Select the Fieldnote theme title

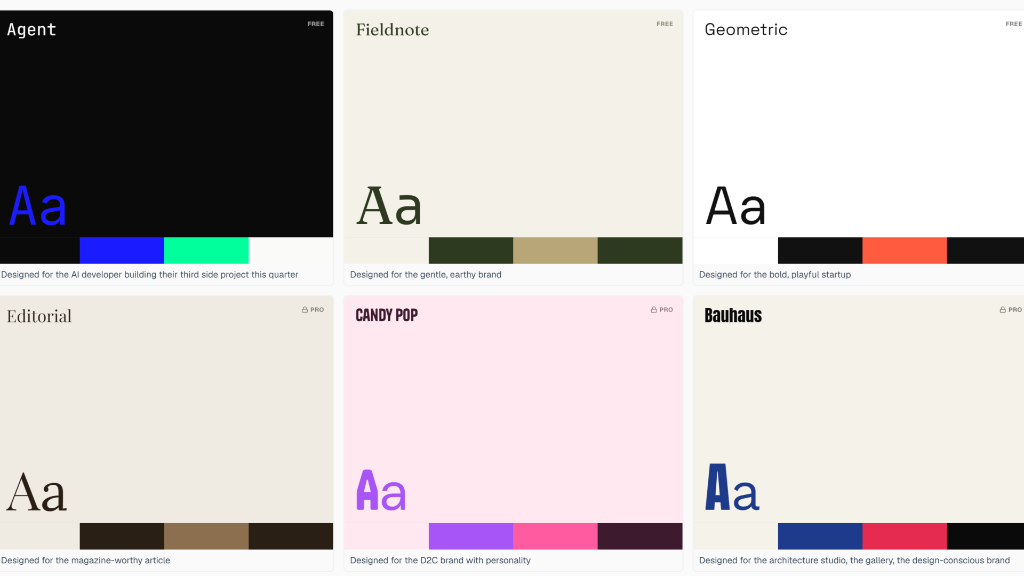click(393, 30)
